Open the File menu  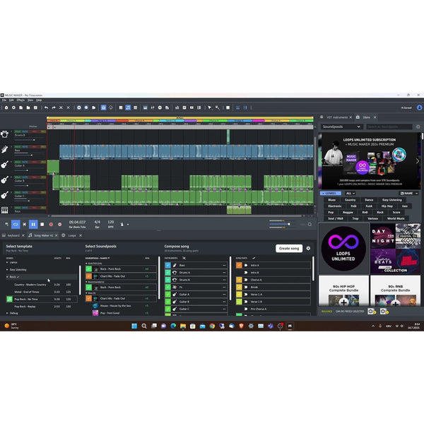4,100
